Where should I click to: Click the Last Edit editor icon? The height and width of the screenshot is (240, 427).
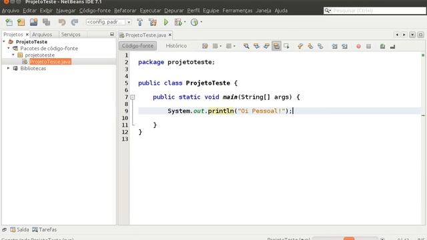pyautogui.click(x=205, y=46)
